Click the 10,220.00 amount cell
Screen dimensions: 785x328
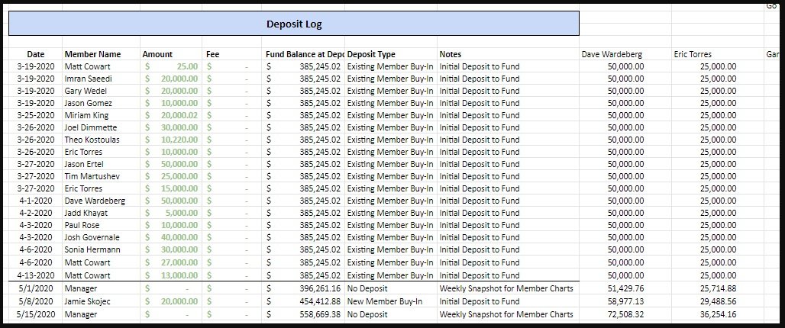click(171, 140)
